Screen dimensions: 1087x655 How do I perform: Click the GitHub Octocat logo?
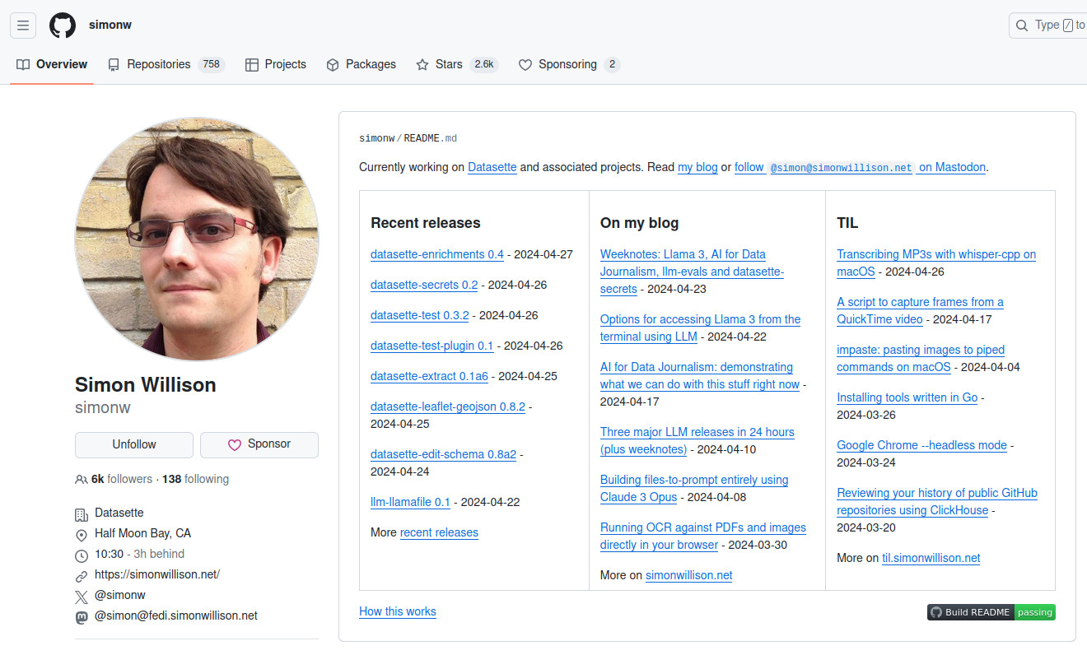[x=63, y=26]
